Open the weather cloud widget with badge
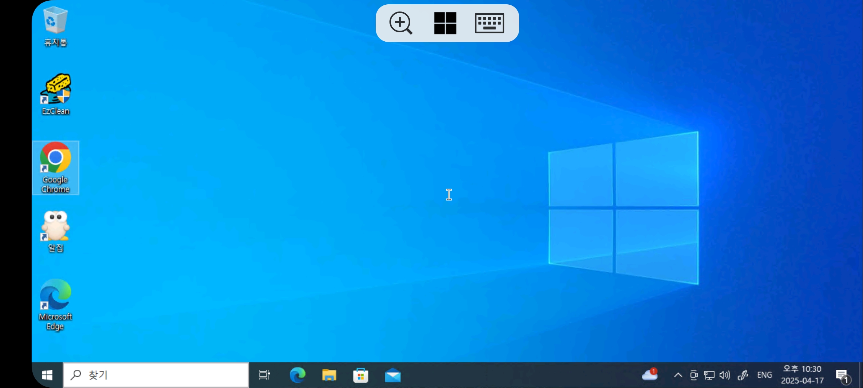 click(x=650, y=375)
